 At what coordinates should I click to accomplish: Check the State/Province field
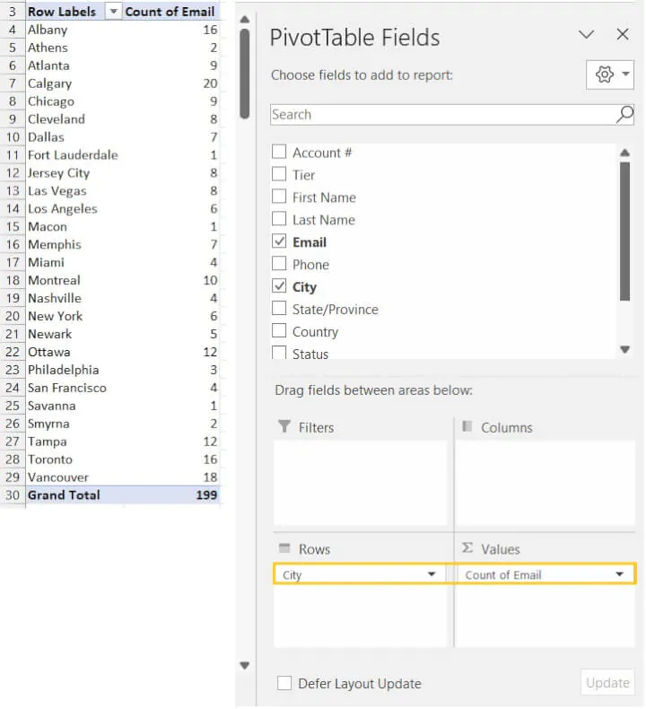279,309
